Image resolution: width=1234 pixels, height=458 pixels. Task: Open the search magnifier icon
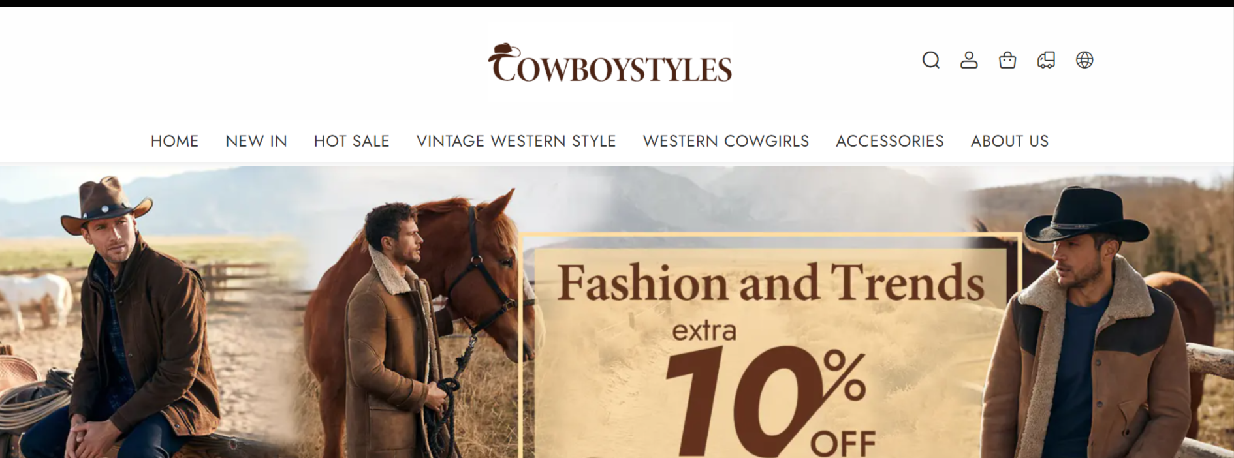[930, 60]
